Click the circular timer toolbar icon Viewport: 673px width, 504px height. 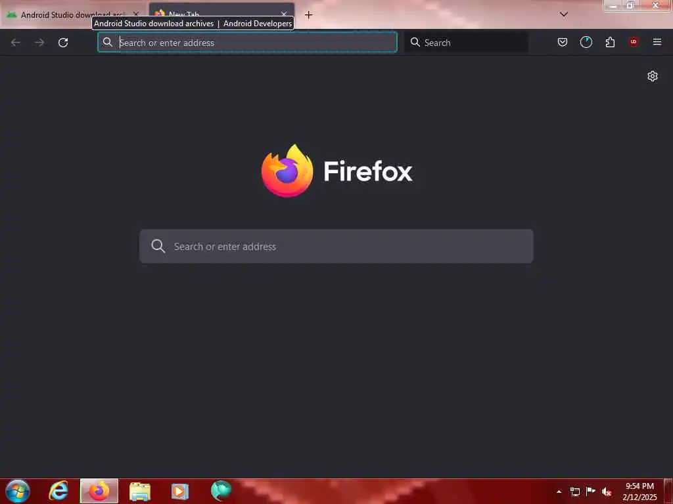586,42
